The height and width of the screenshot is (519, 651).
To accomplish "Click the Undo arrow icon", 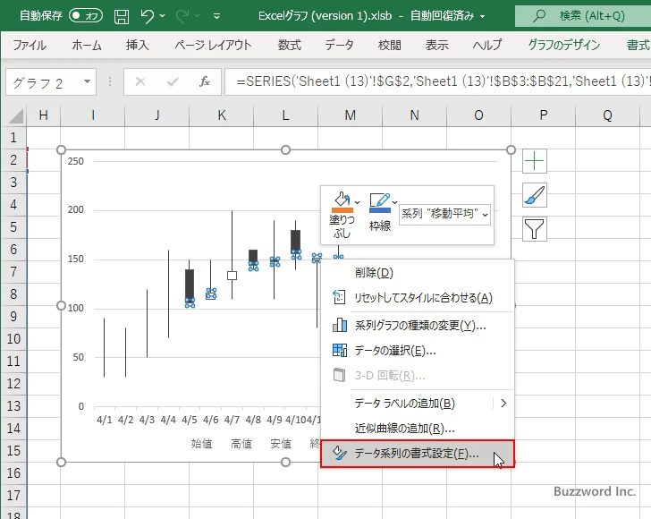I will 147,16.
